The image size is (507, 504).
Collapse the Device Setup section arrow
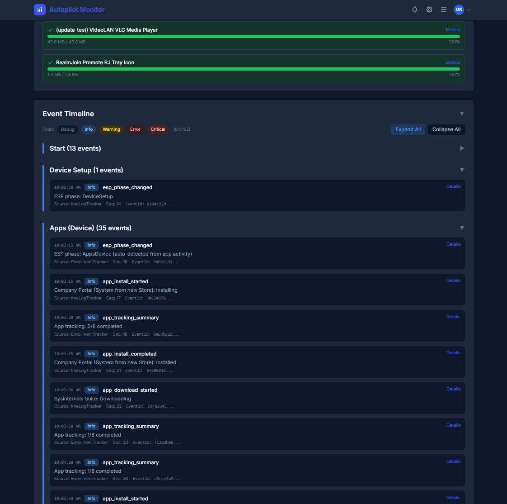pyautogui.click(x=462, y=170)
